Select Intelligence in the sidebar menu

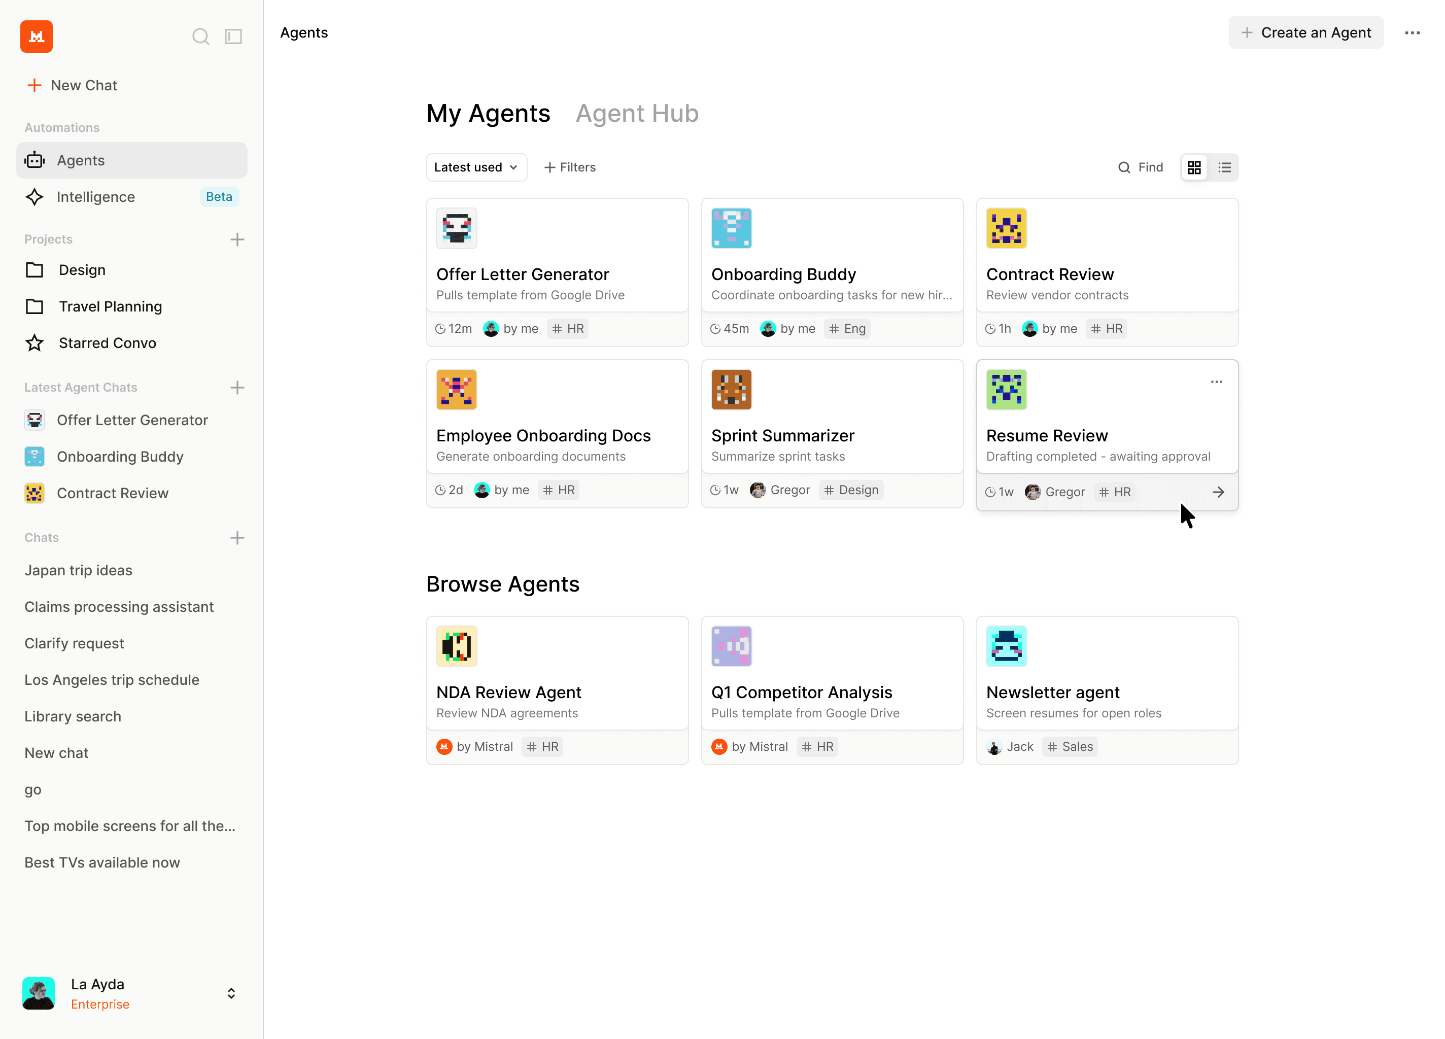[95, 197]
